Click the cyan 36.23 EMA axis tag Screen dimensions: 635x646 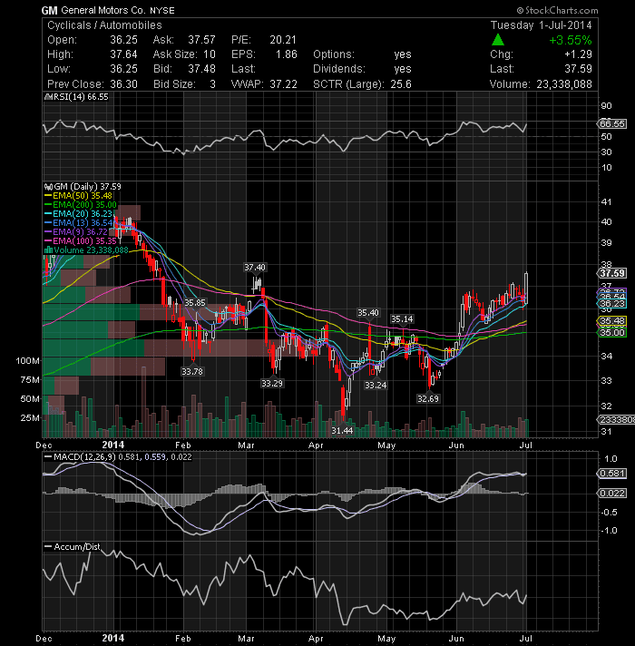pyautogui.click(x=611, y=304)
